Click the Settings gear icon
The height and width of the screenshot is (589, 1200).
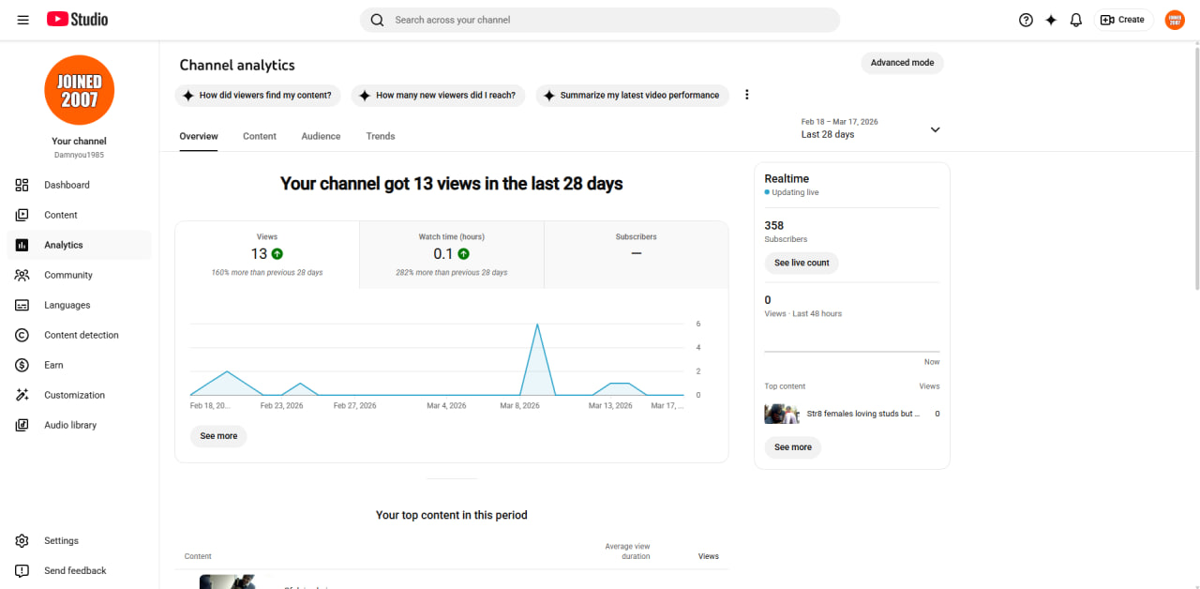pos(22,541)
